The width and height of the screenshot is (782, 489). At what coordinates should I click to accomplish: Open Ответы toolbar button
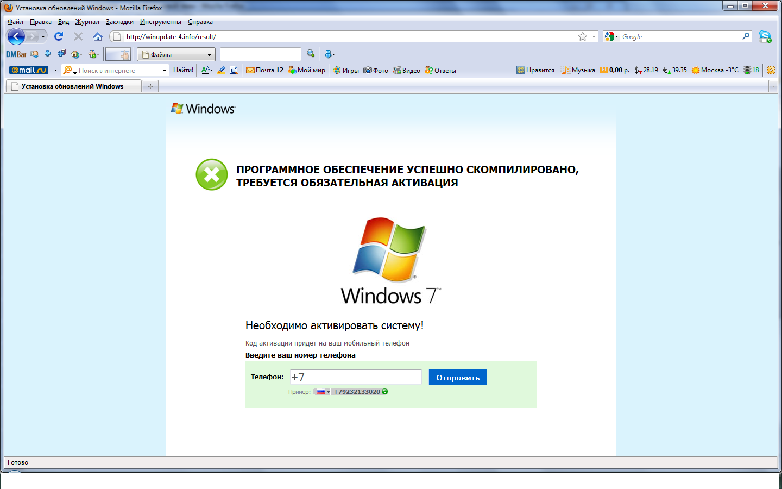[440, 70]
